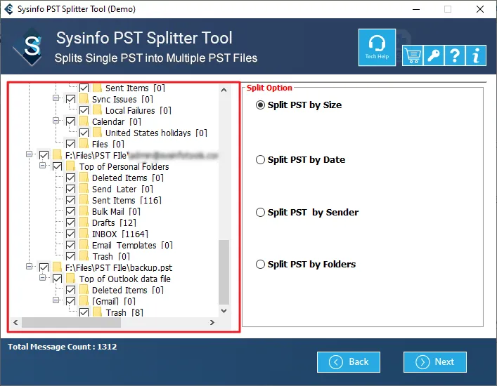Collapse the Sync Issues tree node
497x386 pixels.
pyautogui.click(x=56, y=98)
